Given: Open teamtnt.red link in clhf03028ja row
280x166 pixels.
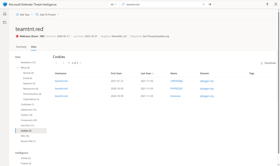Looking at the screenshot, I should click(61, 81).
